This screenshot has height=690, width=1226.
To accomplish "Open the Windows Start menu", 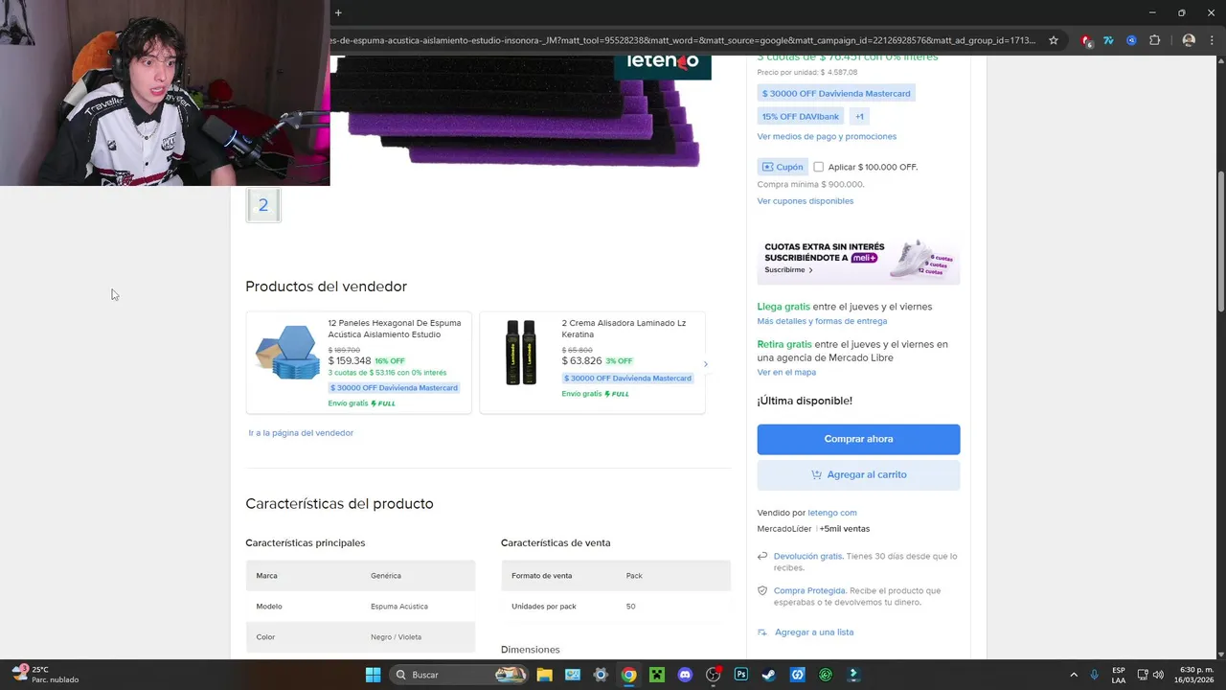I will [x=373, y=675].
